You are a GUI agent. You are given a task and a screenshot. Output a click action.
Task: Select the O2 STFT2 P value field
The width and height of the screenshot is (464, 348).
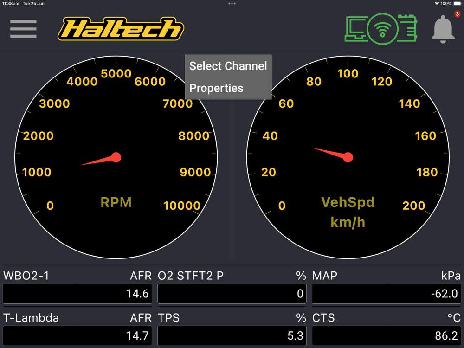232,294
